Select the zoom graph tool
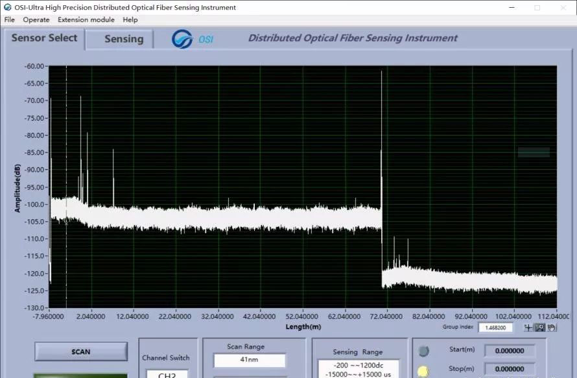577x378 pixels. point(540,327)
